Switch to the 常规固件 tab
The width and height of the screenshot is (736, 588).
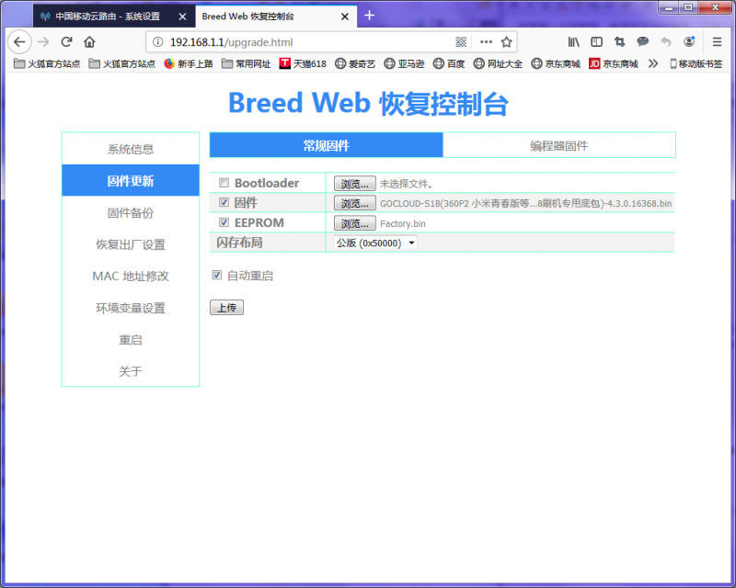(x=327, y=145)
